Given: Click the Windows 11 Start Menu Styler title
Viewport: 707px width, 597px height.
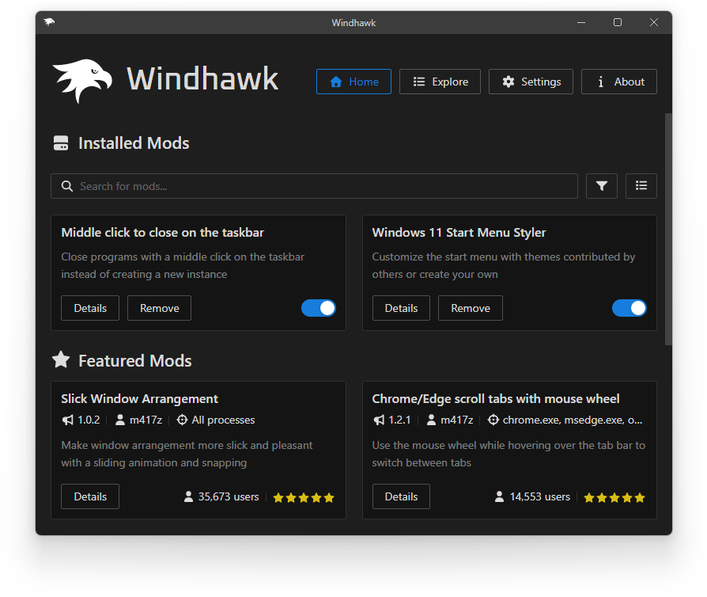Looking at the screenshot, I should (459, 233).
